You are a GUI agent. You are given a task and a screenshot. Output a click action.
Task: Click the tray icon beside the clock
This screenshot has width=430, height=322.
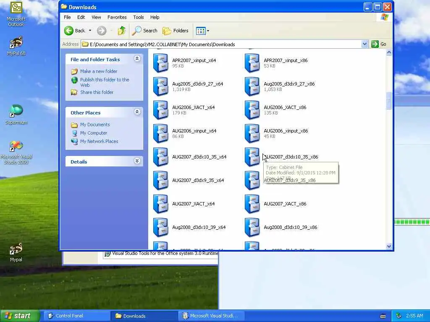pyautogui.click(x=399, y=316)
